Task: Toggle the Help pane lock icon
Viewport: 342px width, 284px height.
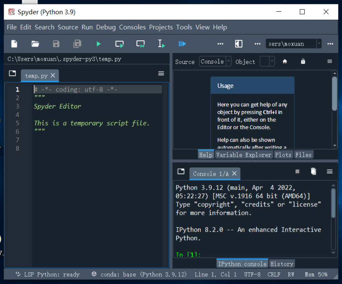Action: tap(303, 61)
